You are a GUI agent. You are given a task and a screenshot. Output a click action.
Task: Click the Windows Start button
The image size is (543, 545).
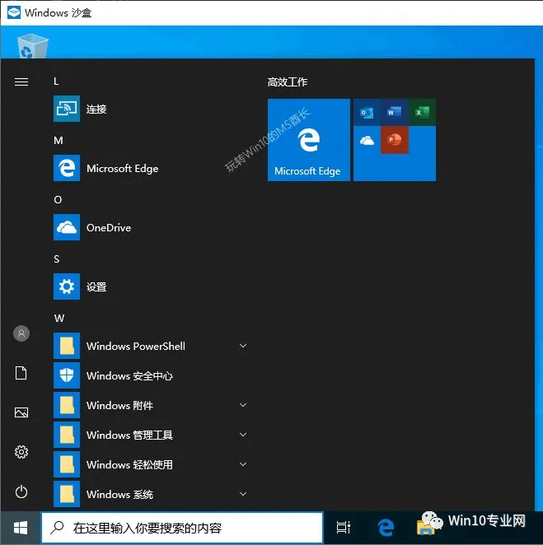click(x=21, y=528)
